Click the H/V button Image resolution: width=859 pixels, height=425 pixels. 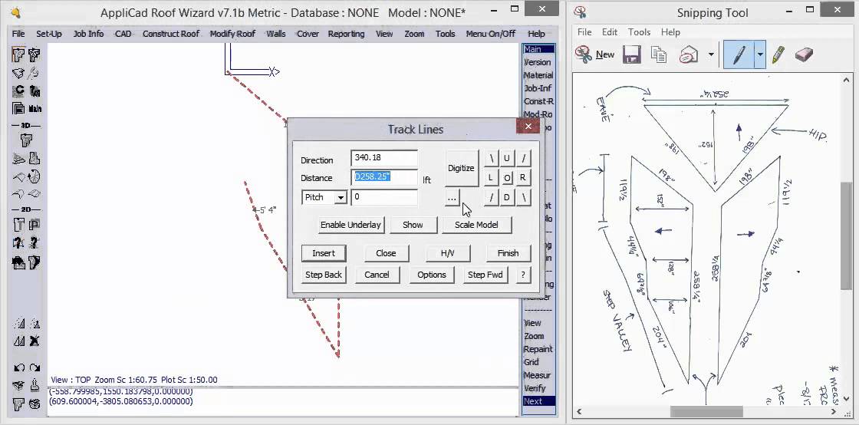(448, 254)
